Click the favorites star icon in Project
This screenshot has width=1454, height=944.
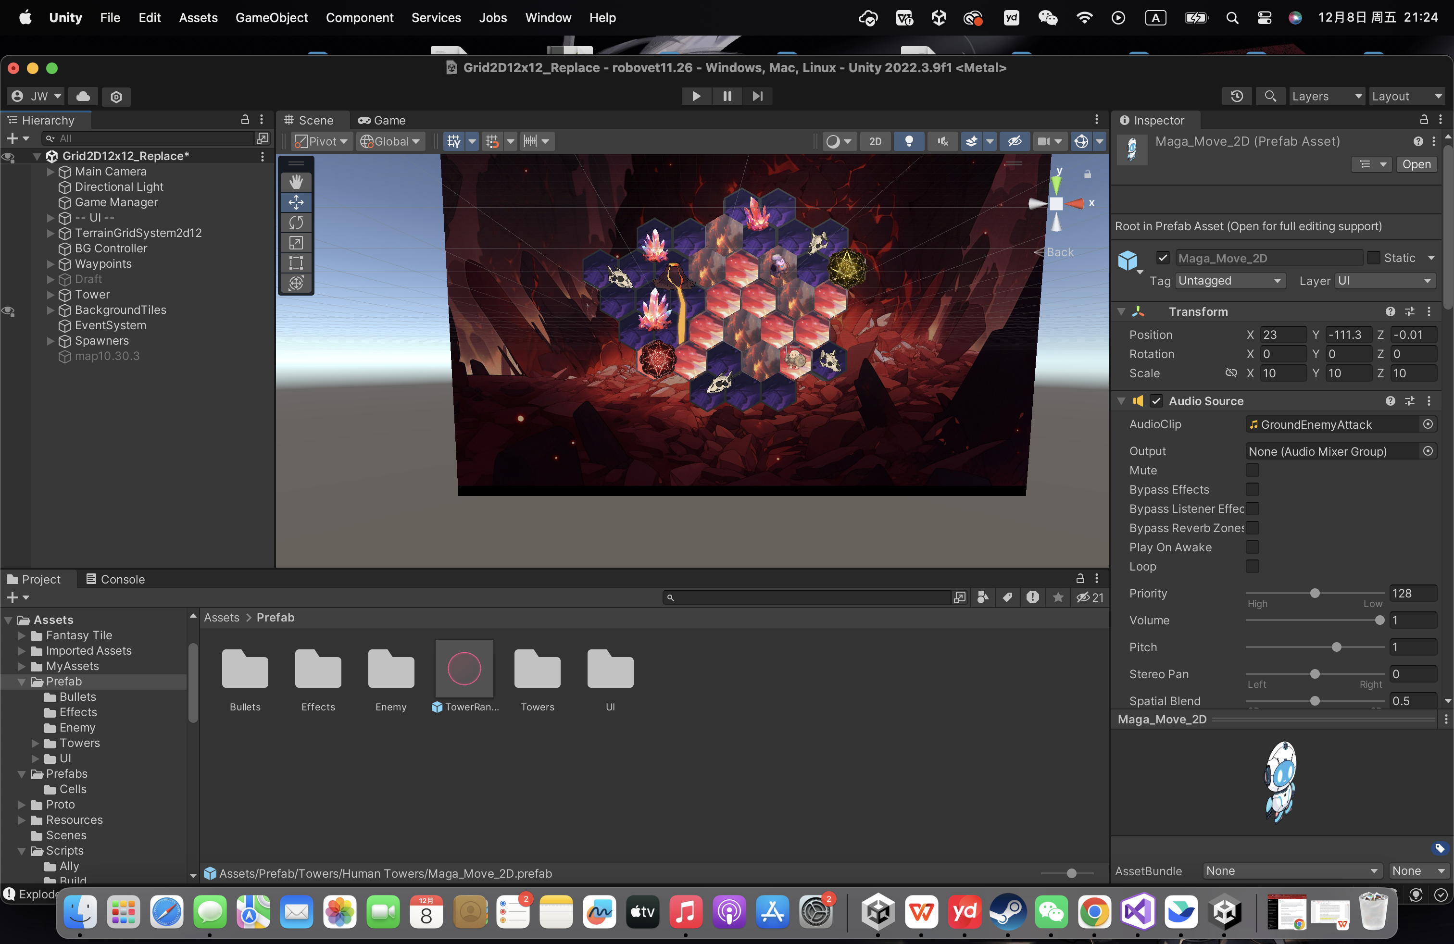[x=1058, y=597]
